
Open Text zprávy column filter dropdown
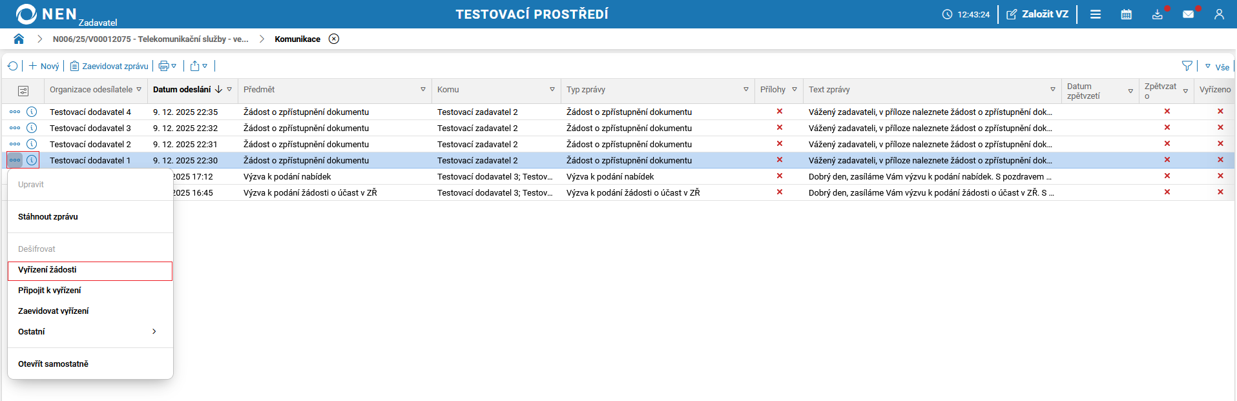(1053, 90)
